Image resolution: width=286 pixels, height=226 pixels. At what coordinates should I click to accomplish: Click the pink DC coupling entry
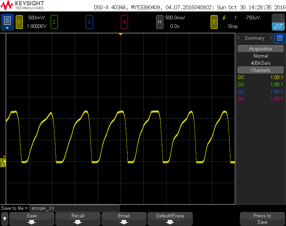pyautogui.click(x=241, y=99)
